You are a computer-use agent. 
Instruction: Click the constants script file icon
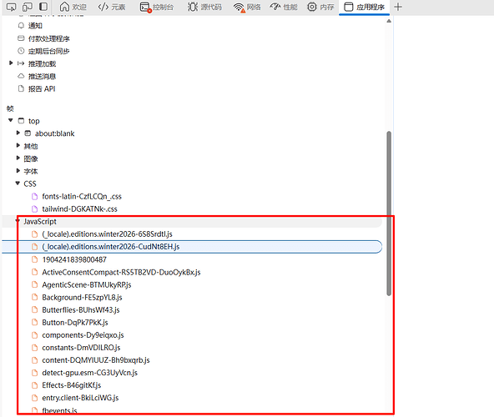[35, 348]
